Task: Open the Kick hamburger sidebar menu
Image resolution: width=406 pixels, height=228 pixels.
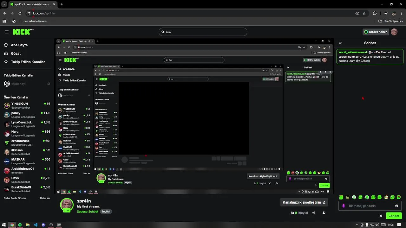Action: coord(7,32)
